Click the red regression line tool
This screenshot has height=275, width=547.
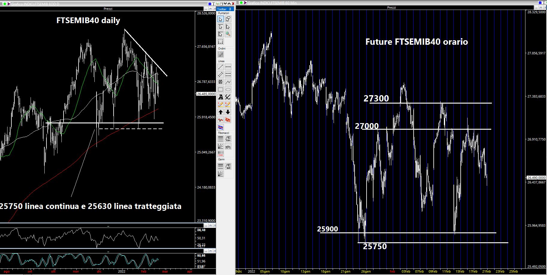click(x=221, y=120)
